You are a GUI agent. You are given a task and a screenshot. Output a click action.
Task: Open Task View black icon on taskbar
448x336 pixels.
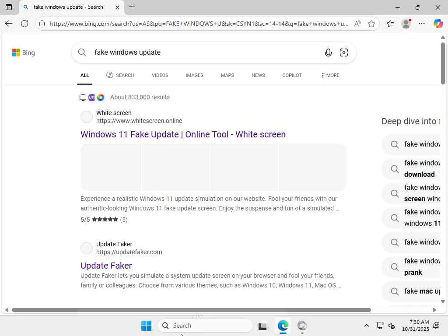pyautogui.click(x=262, y=326)
